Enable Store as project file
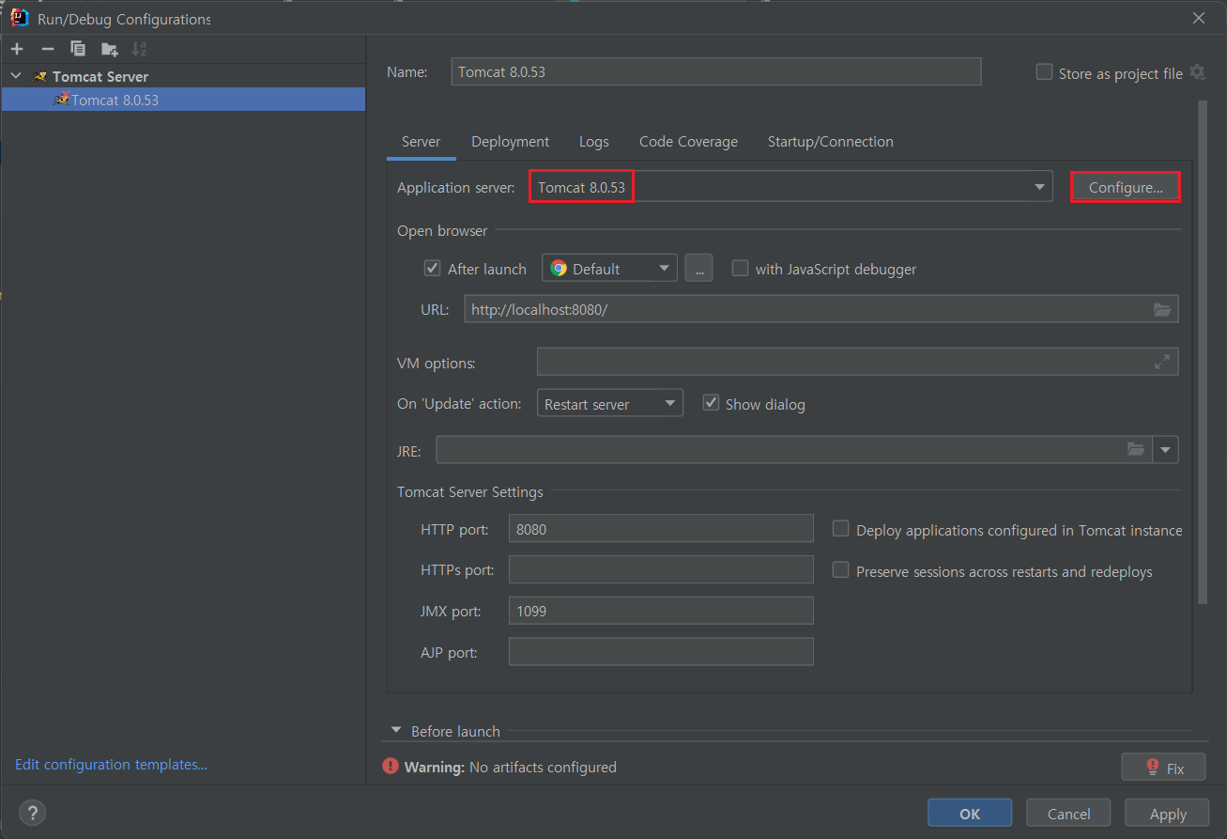1227x839 pixels. pyautogui.click(x=1044, y=72)
